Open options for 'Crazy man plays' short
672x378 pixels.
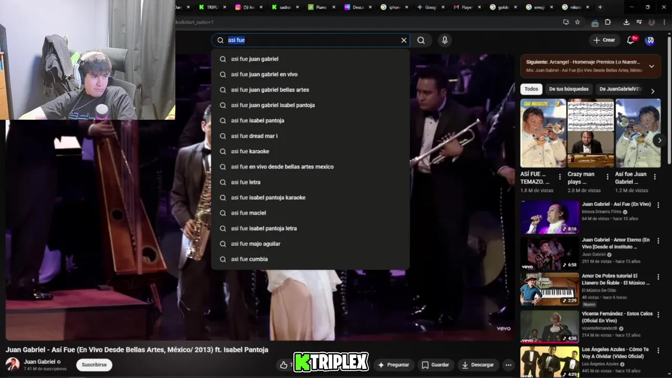(x=607, y=177)
